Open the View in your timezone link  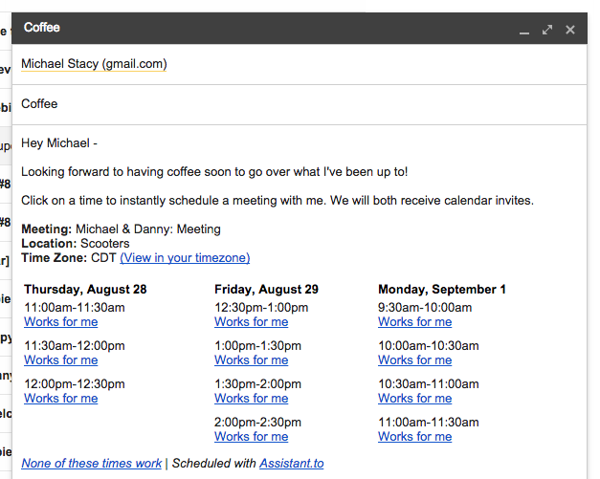point(185,257)
